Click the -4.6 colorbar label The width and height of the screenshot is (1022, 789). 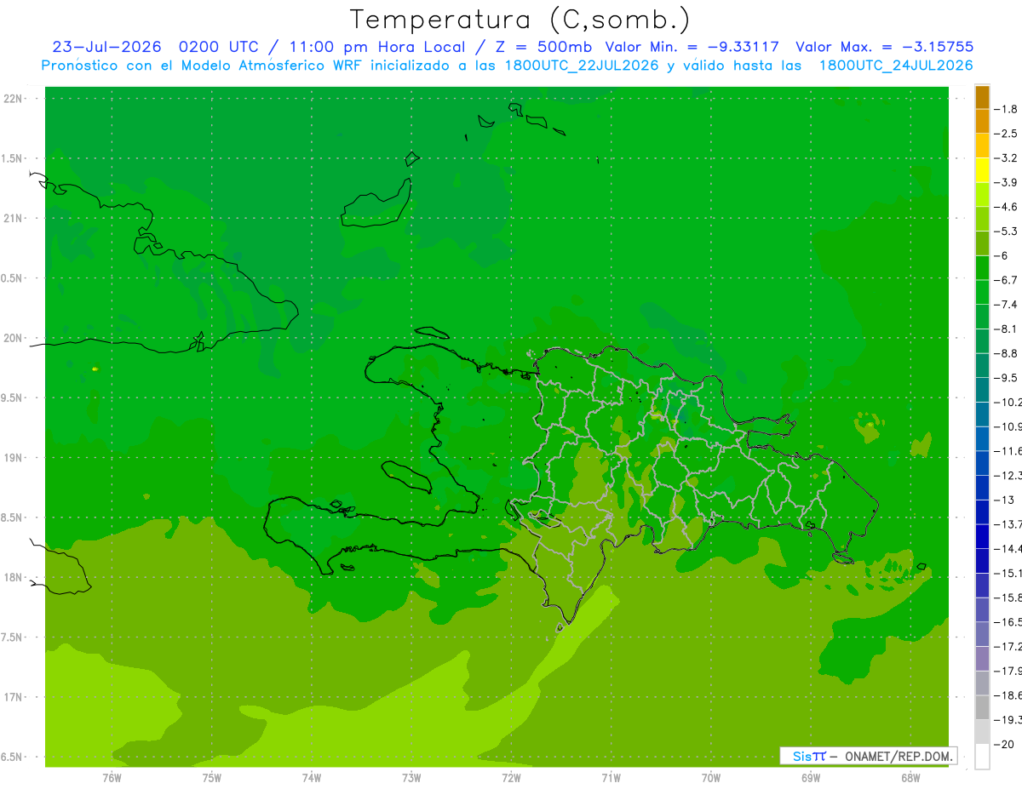1006,207
